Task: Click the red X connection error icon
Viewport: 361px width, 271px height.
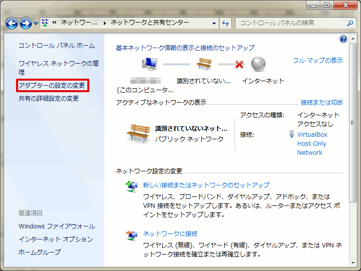Action: click(239, 65)
